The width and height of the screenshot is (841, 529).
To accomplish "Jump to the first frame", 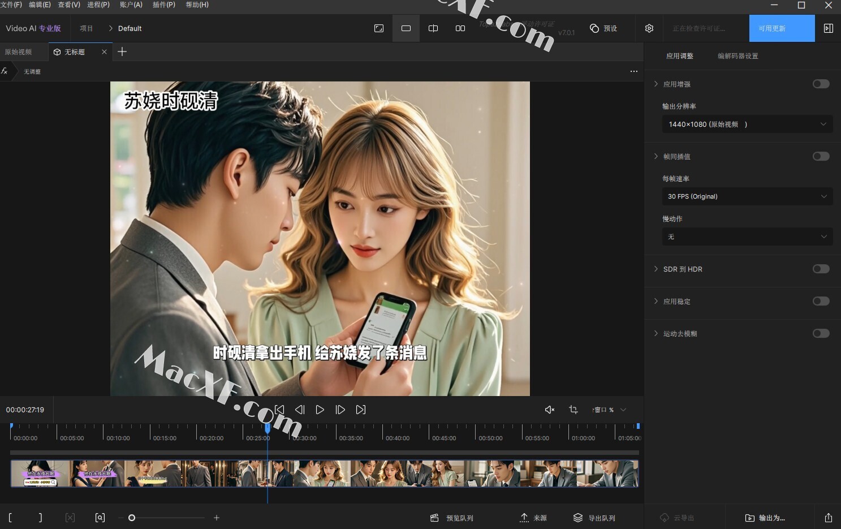I will (x=279, y=410).
